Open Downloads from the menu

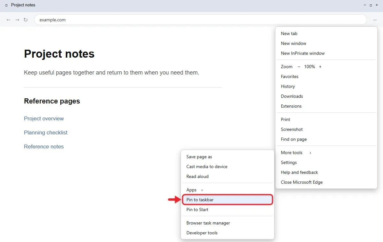pos(326,96)
